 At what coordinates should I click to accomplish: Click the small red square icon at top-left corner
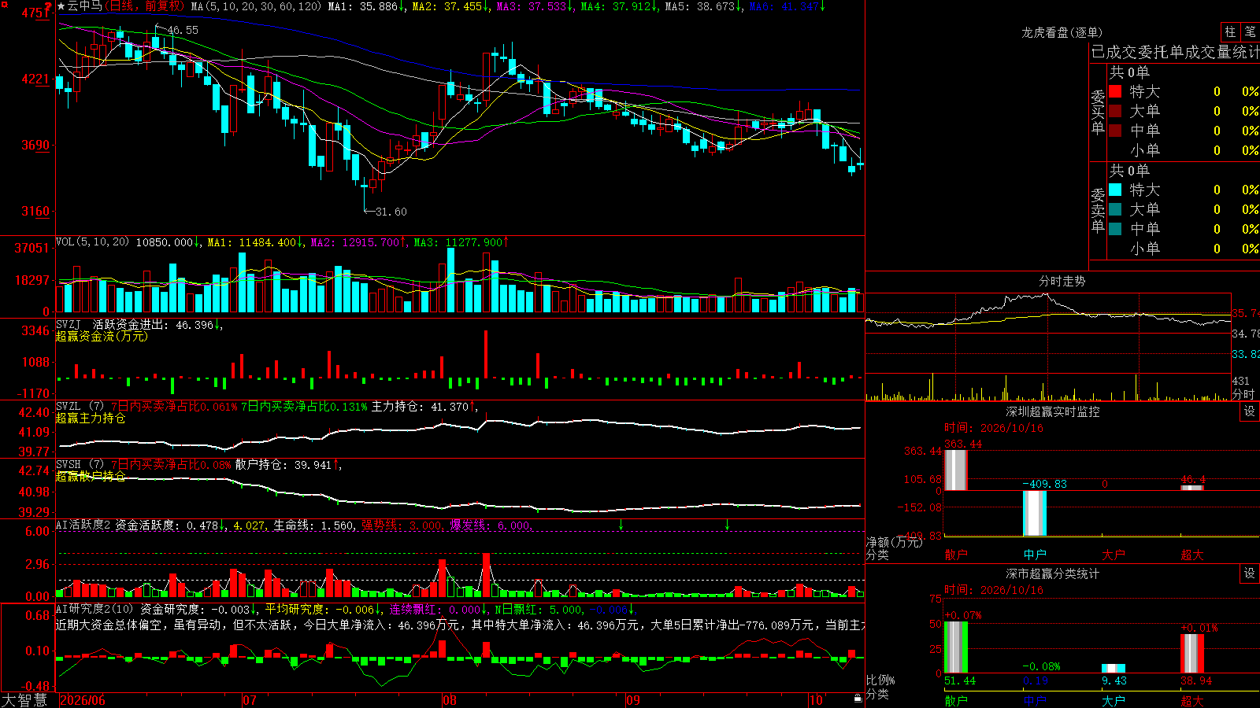pos(4,4)
